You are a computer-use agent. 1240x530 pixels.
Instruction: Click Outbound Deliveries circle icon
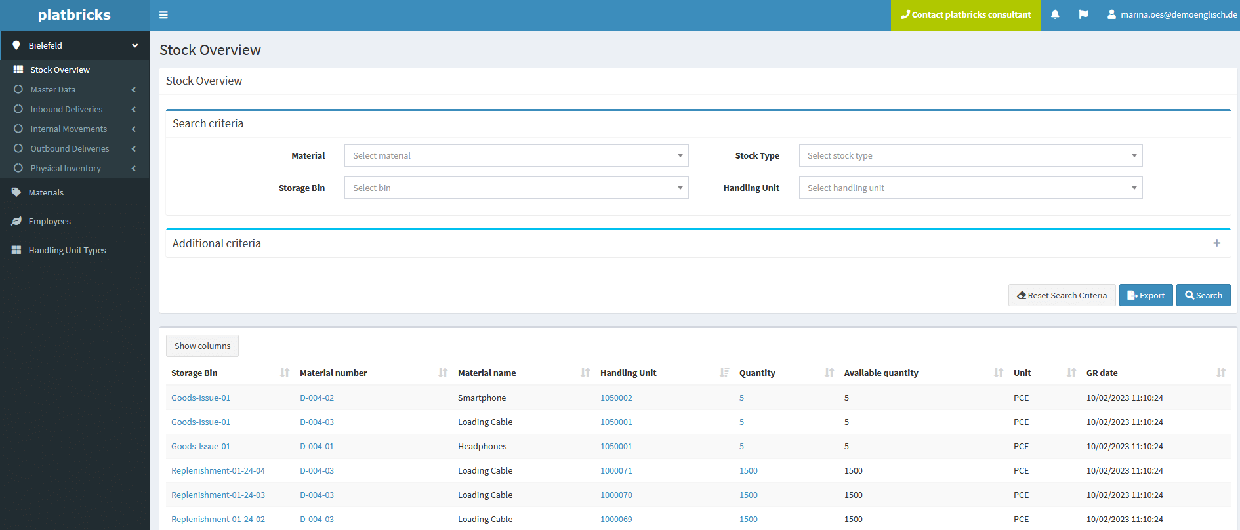click(18, 148)
